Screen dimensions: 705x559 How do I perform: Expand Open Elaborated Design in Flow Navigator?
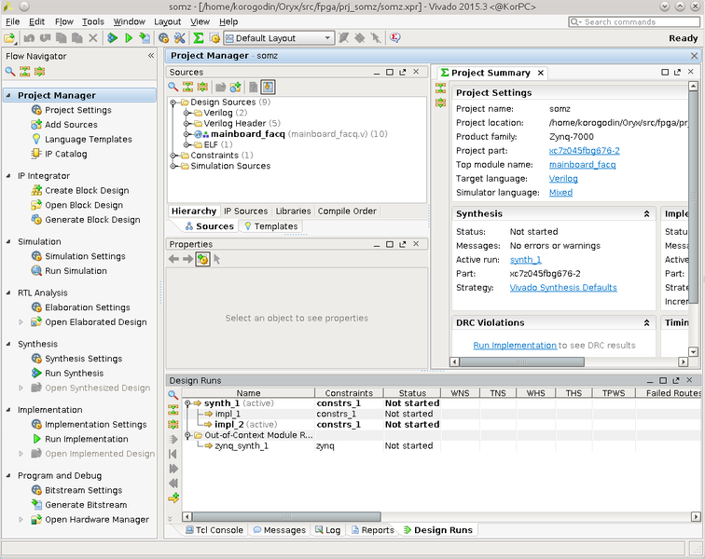pos(21,322)
